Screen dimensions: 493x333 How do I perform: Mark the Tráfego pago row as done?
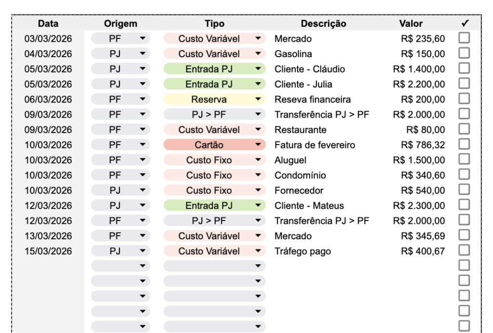(x=464, y=251)
